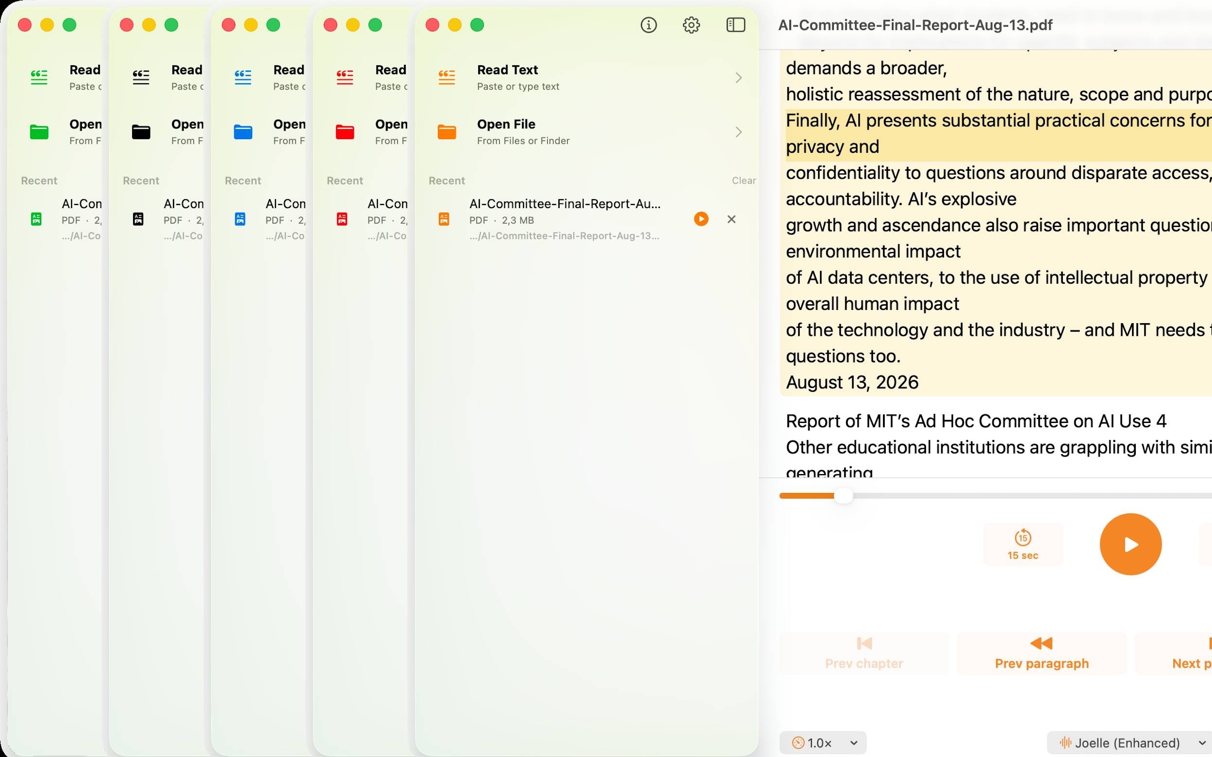The height and width of the screenshot is (757, 1212).
Task: Select Open in the red window
Action: tap(371, 132)
